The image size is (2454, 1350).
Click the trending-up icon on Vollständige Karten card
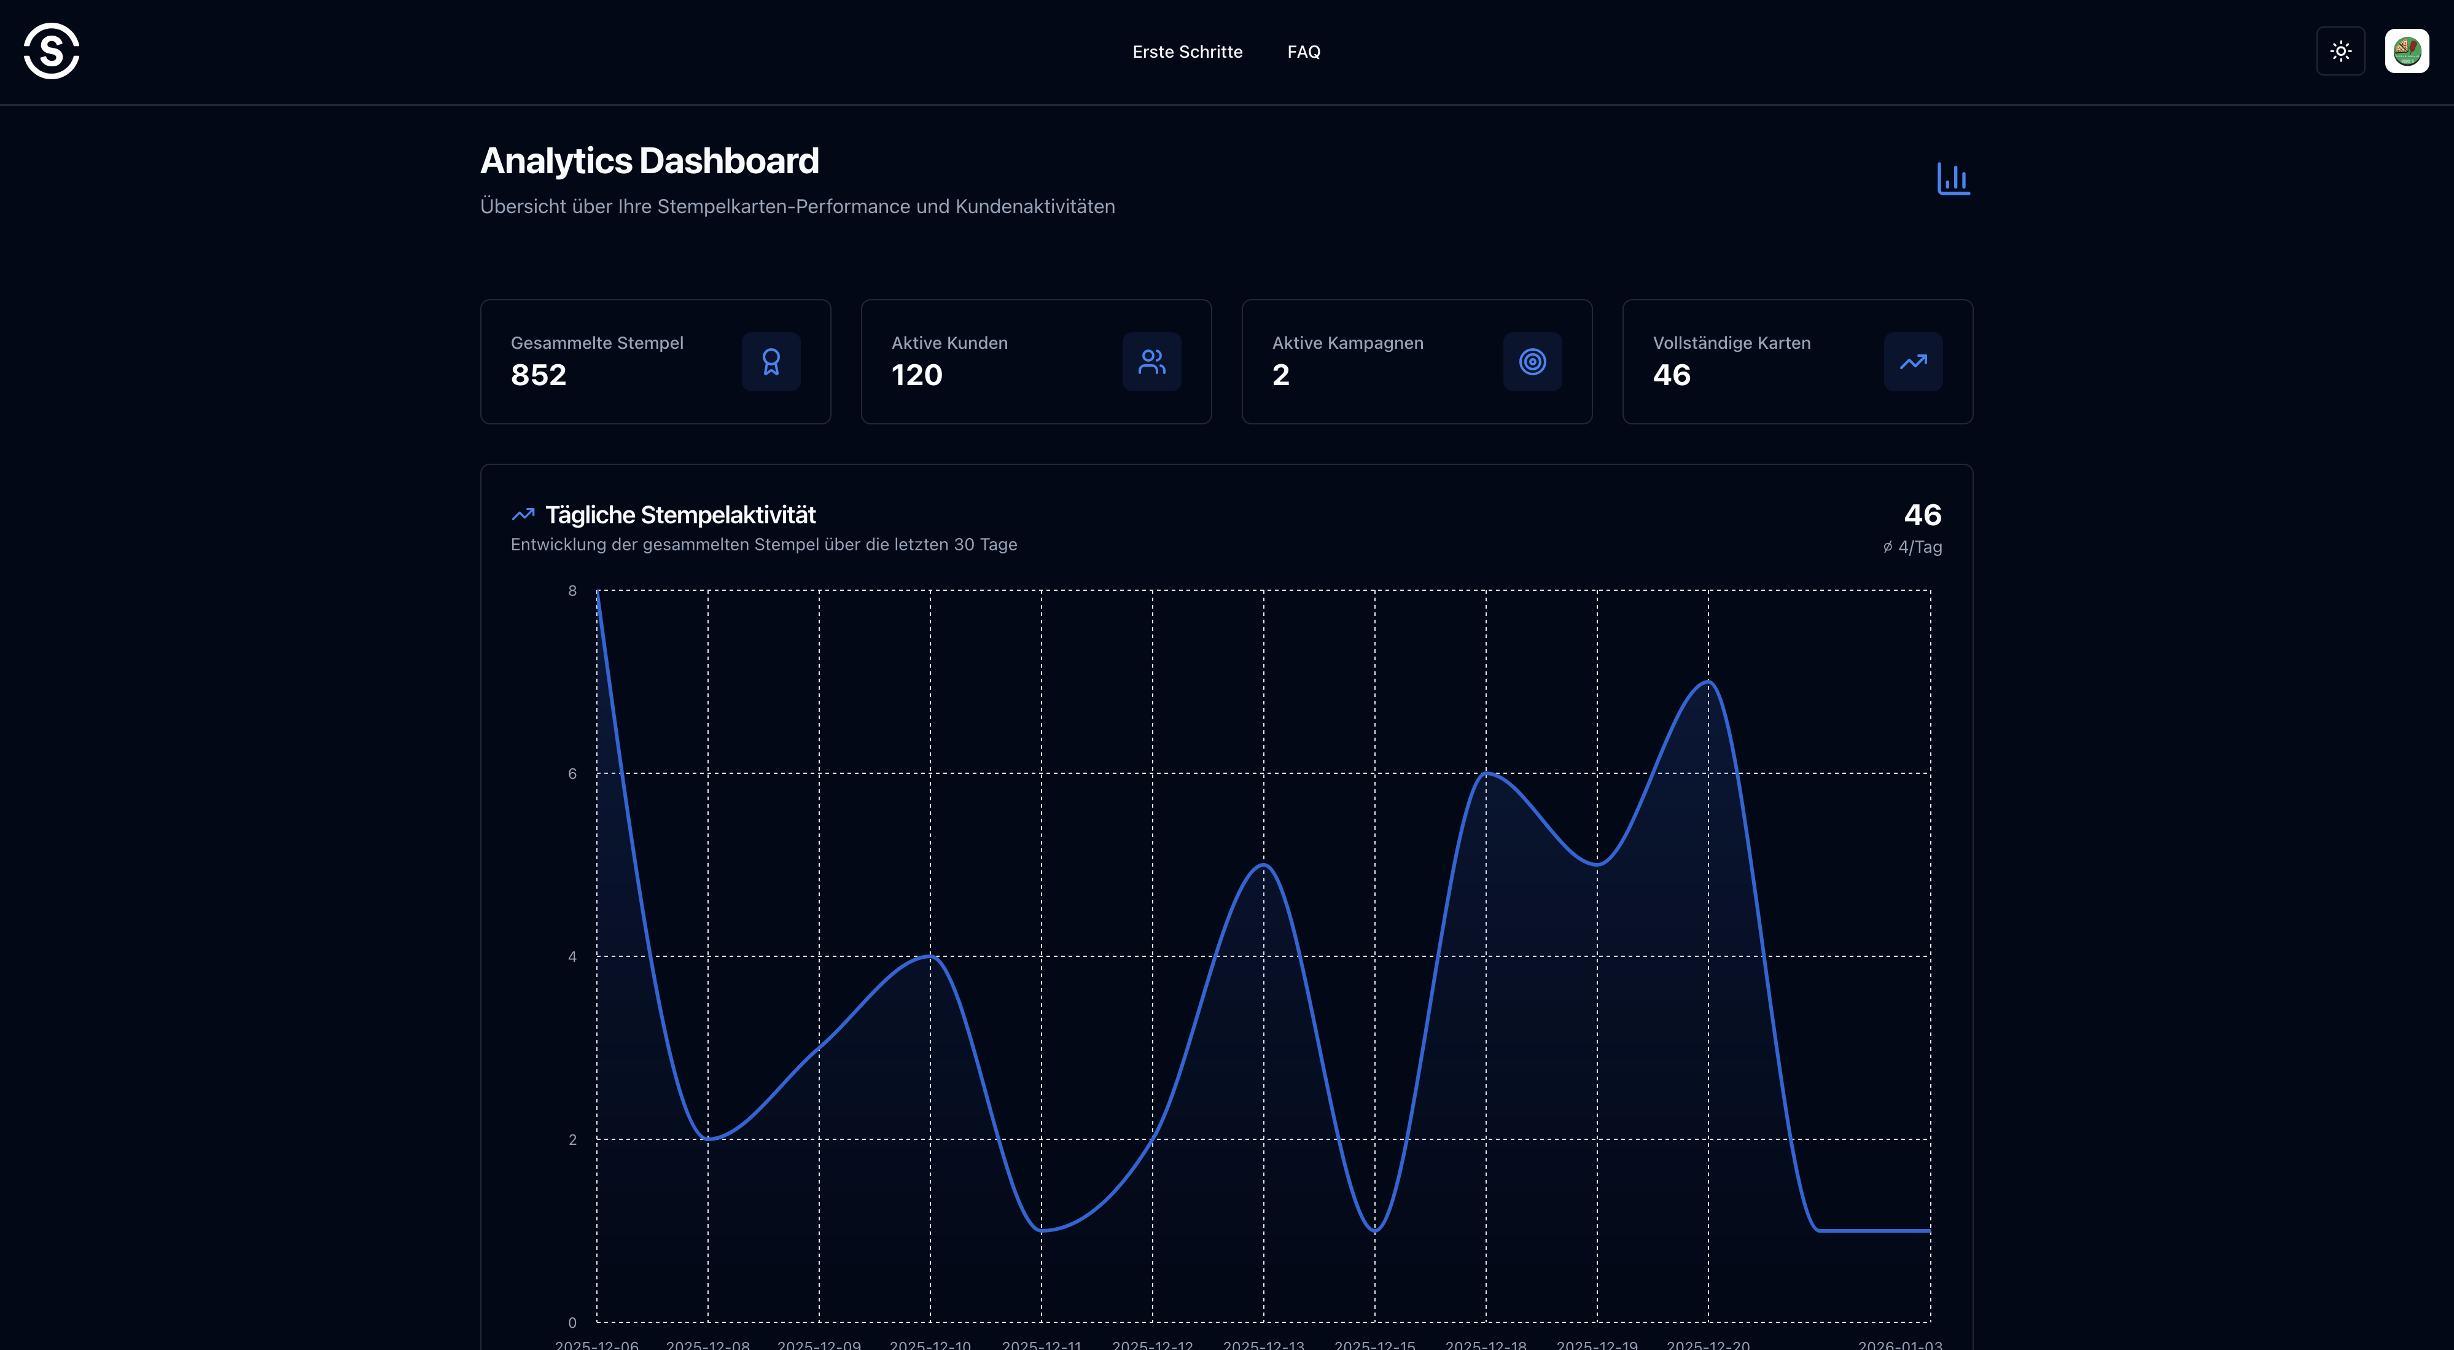(x=1913, y=362)
